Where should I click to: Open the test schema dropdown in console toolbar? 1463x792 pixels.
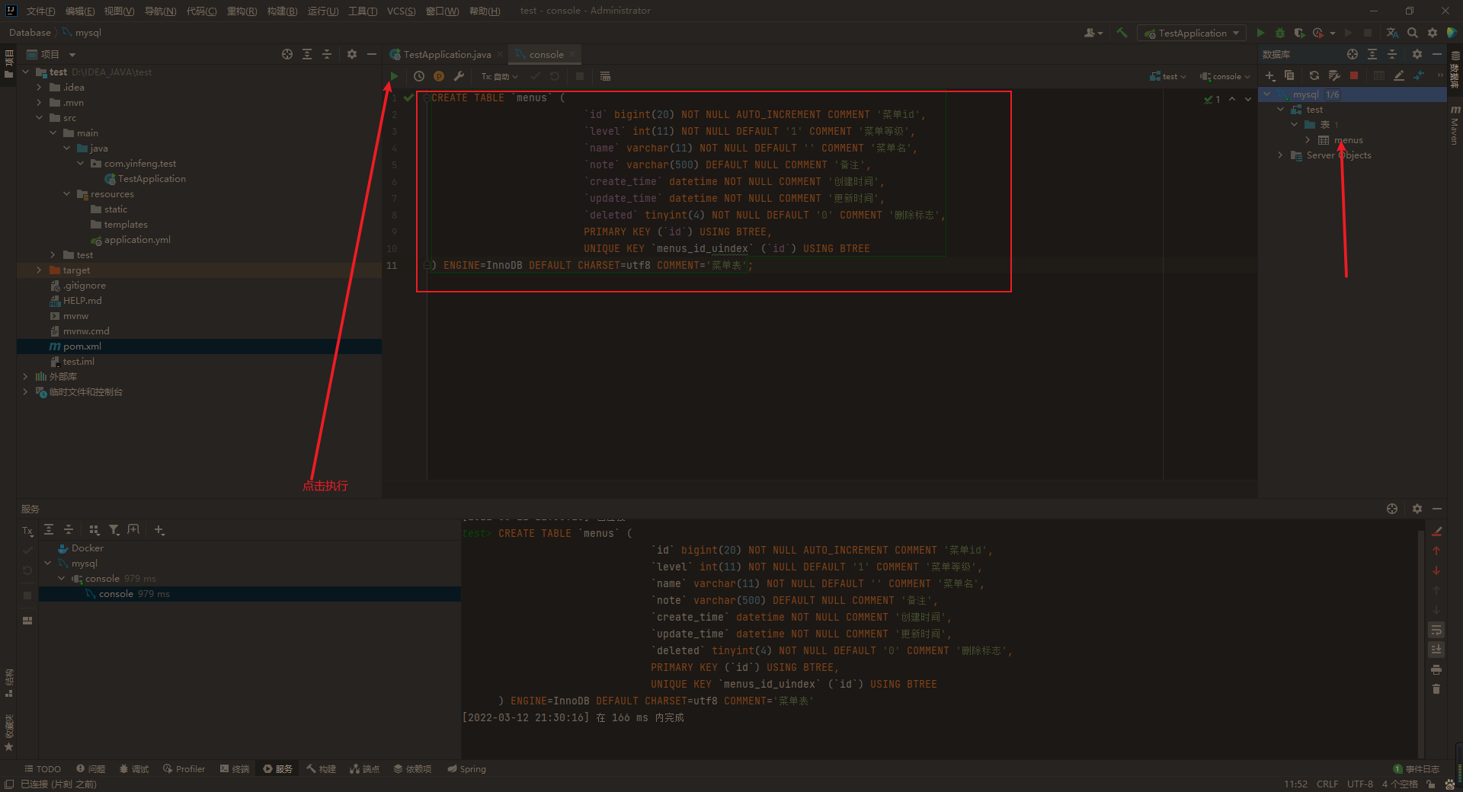click(x=1169, y=76)
